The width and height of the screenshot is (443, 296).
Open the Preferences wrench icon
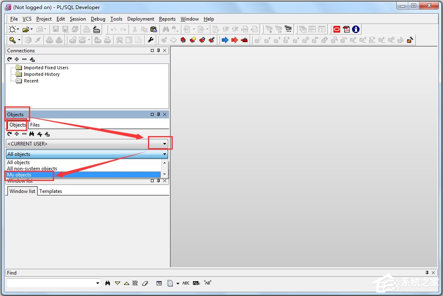coord(150,40)
